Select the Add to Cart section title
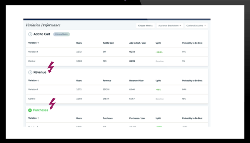 (41, 34)
